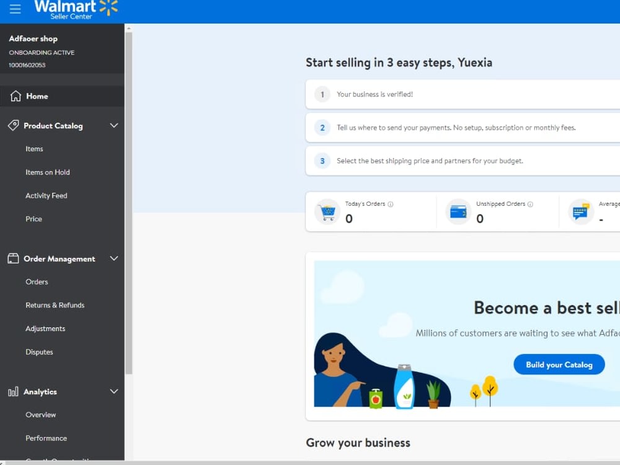Click the Order Management box icon

point(13,259)
